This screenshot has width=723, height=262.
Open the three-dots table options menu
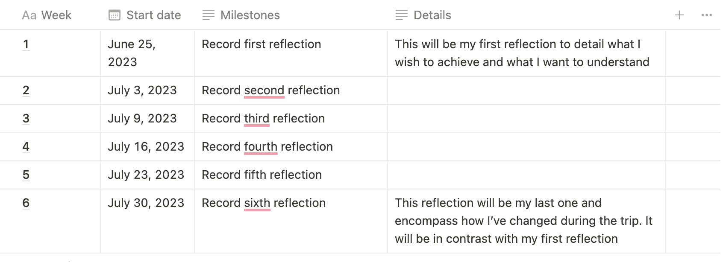tap(706, 15)
